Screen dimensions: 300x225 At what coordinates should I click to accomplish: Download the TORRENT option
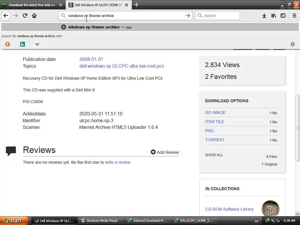[x=215, y=140]
